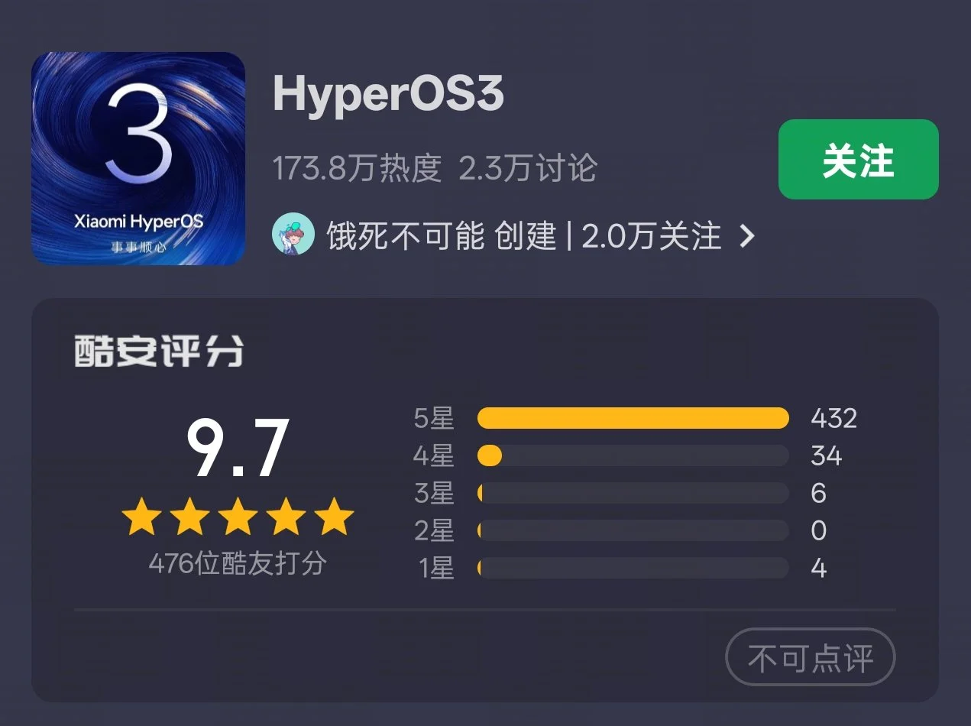971x726 pixels.
Task: Tap the 不可点评 review button
Action: (810, 657)
